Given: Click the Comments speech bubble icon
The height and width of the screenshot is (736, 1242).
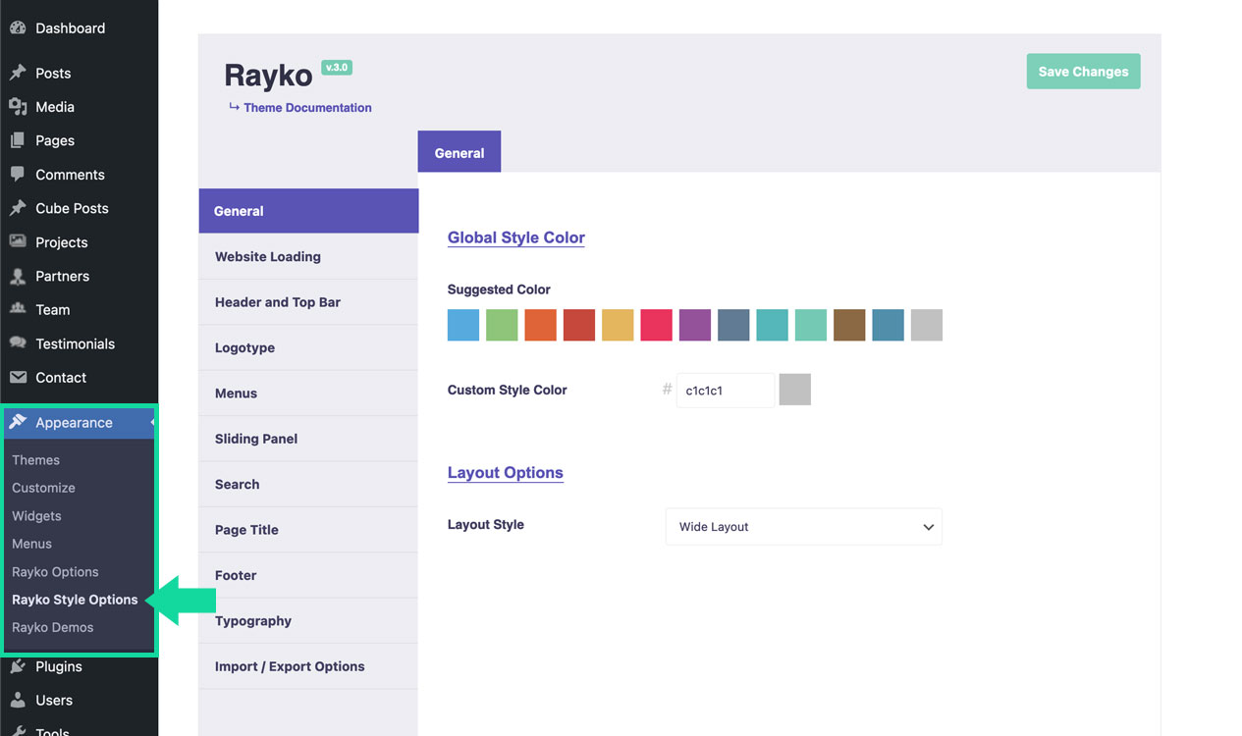Looking at the screenshot, I should click(18, 175).
